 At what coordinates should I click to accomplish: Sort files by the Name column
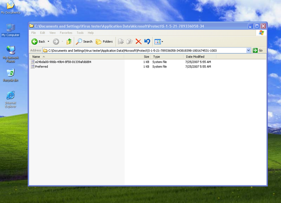pos(77,57)
